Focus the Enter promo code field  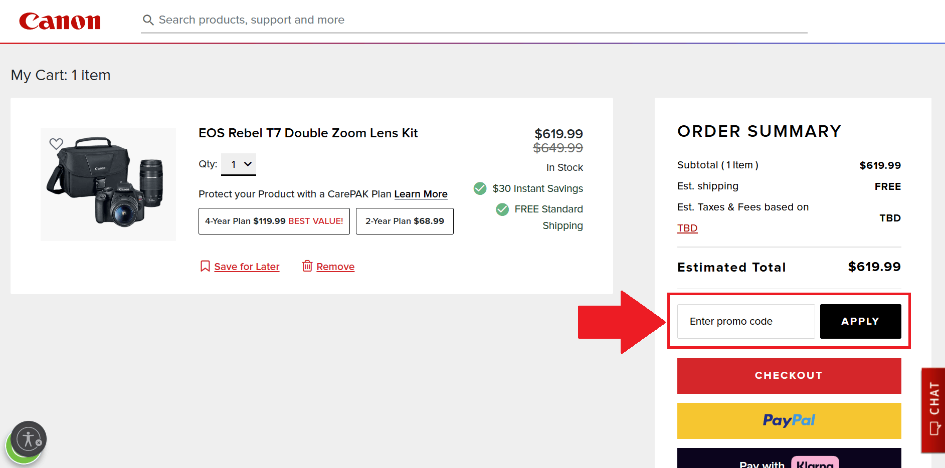(x=745, y=321)
